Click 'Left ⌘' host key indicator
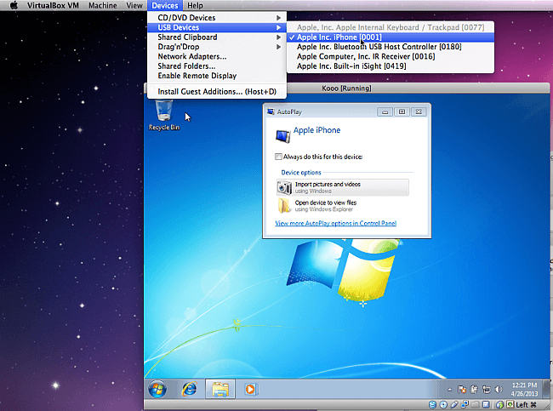Image resolution: width=553 pixels, height=411 pixels. point(526,405)
